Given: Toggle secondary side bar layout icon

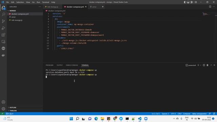Looking at the screenshot, I should click(191, 2).
